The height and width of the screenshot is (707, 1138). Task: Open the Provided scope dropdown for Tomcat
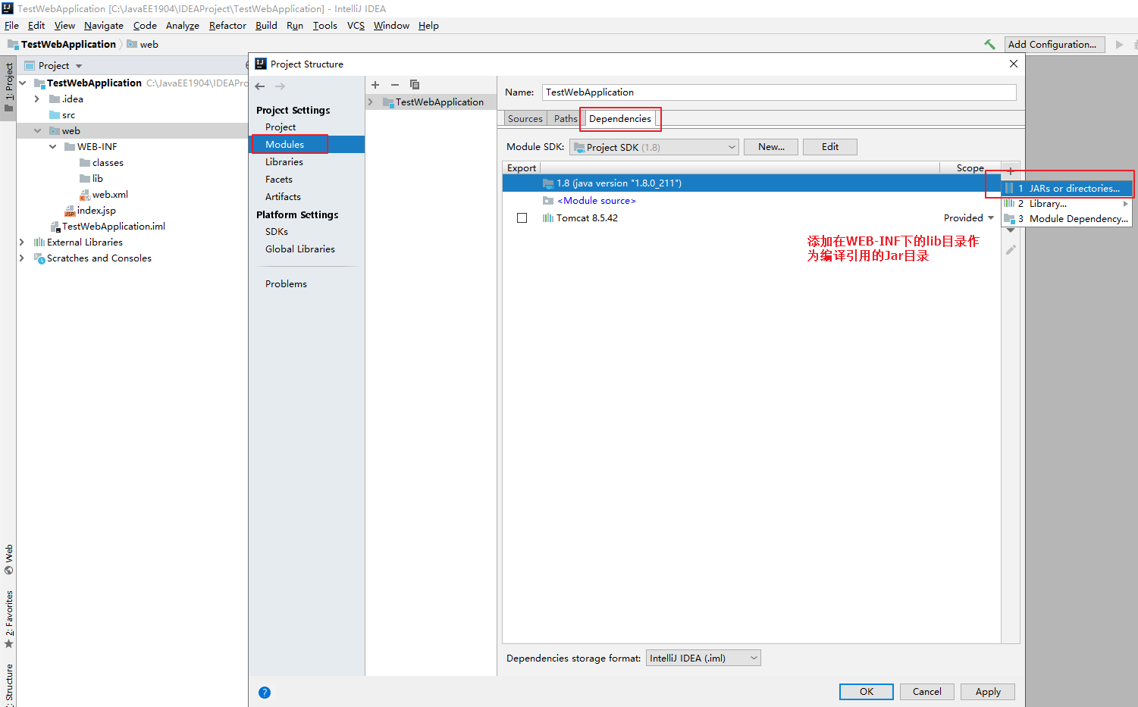[x=991, y=218]
